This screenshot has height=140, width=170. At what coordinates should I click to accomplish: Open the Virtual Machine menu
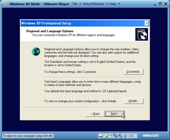(93, 4)
